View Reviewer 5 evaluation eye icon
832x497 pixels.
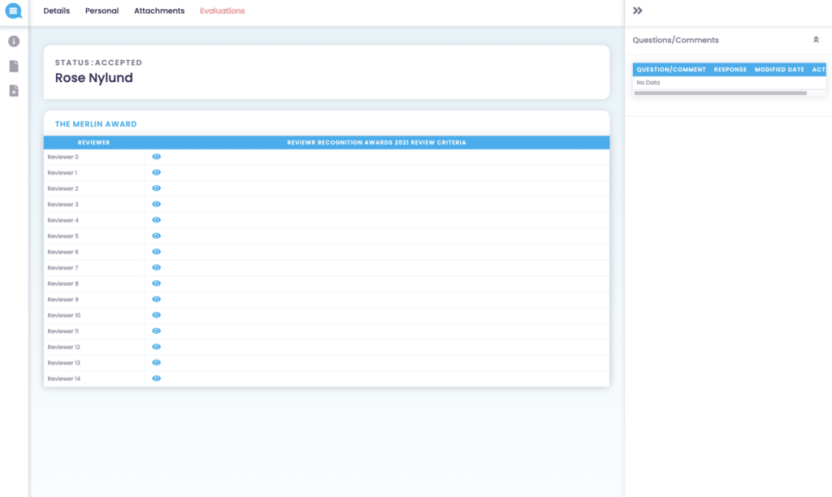click(157, 236)
